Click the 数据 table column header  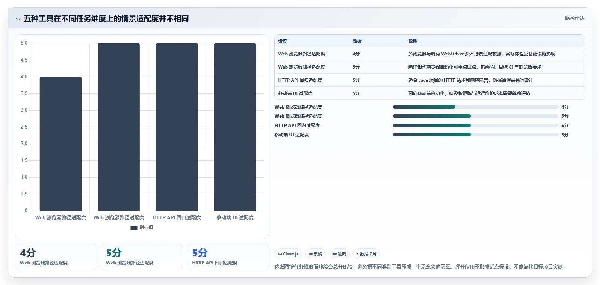[x=357, y=41]
